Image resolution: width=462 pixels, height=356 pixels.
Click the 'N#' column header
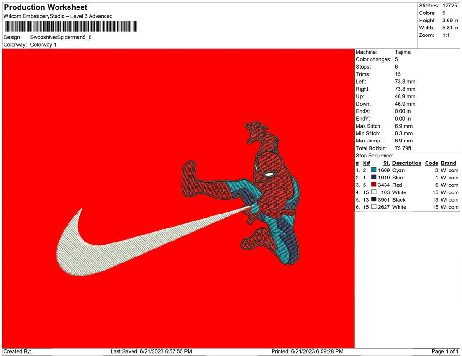pyautogui.click(x=366, y=163)
